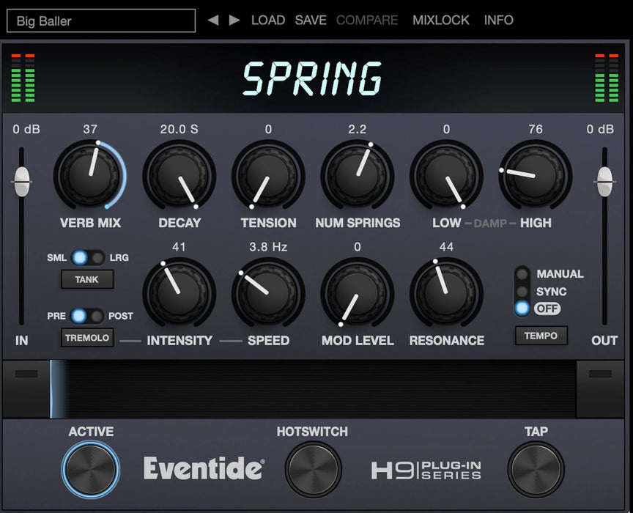Click the TAP footswitch button
The width and height of the screenshot is (633, 513).
point(536,469)
